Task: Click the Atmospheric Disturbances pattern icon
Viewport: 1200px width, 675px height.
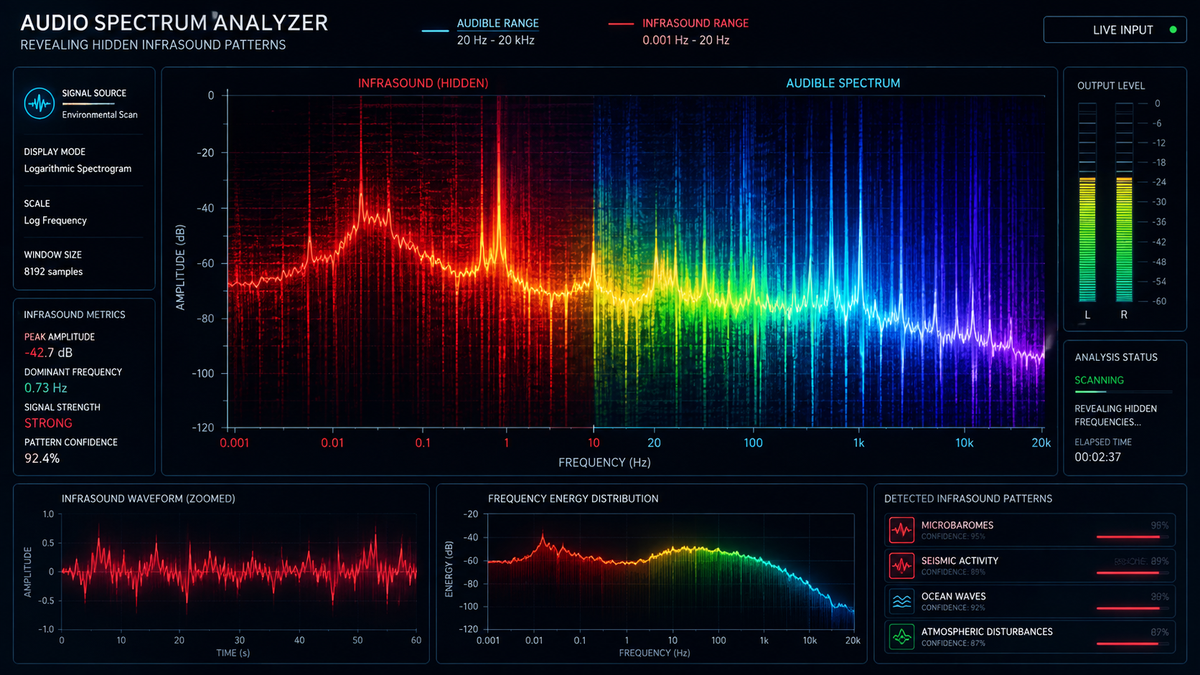Action: click(901, 636)
